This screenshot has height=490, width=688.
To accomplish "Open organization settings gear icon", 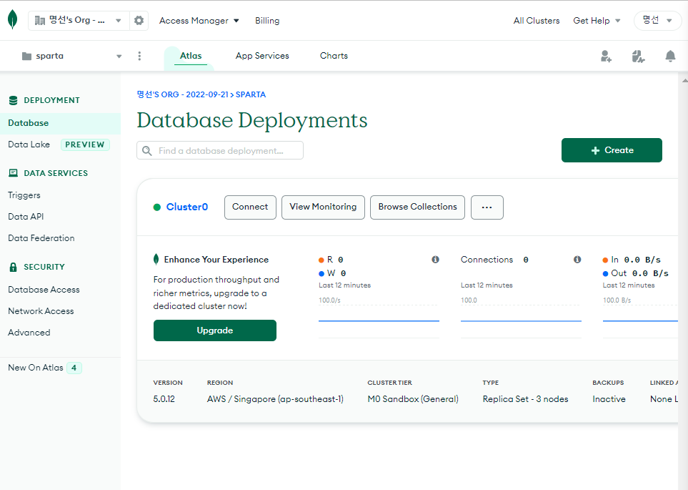I will [139, 21].
